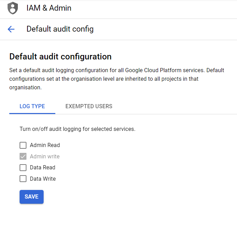Check the Data Write checkbox box
This screenshot has height=225, width=237.
coord(23,179)
